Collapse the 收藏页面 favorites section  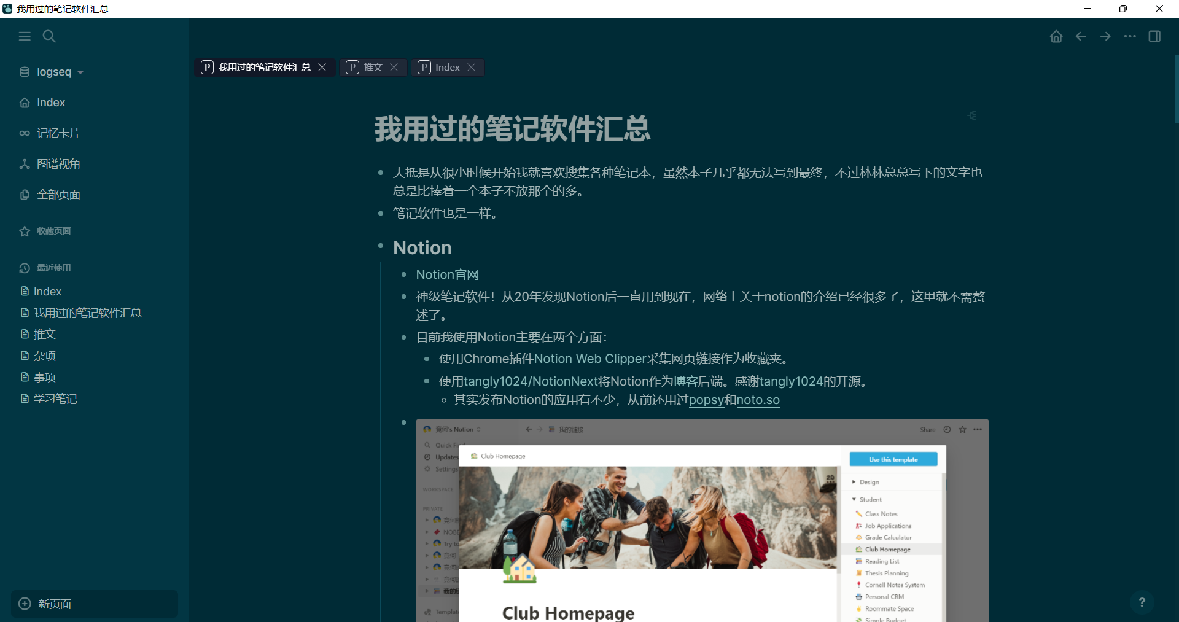(53, 231)
